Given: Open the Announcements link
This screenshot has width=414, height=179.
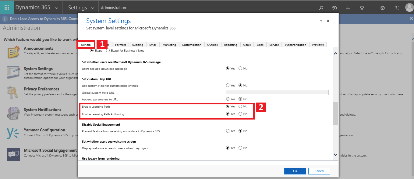Looking at the screenshot, I should tap(38, 48).
